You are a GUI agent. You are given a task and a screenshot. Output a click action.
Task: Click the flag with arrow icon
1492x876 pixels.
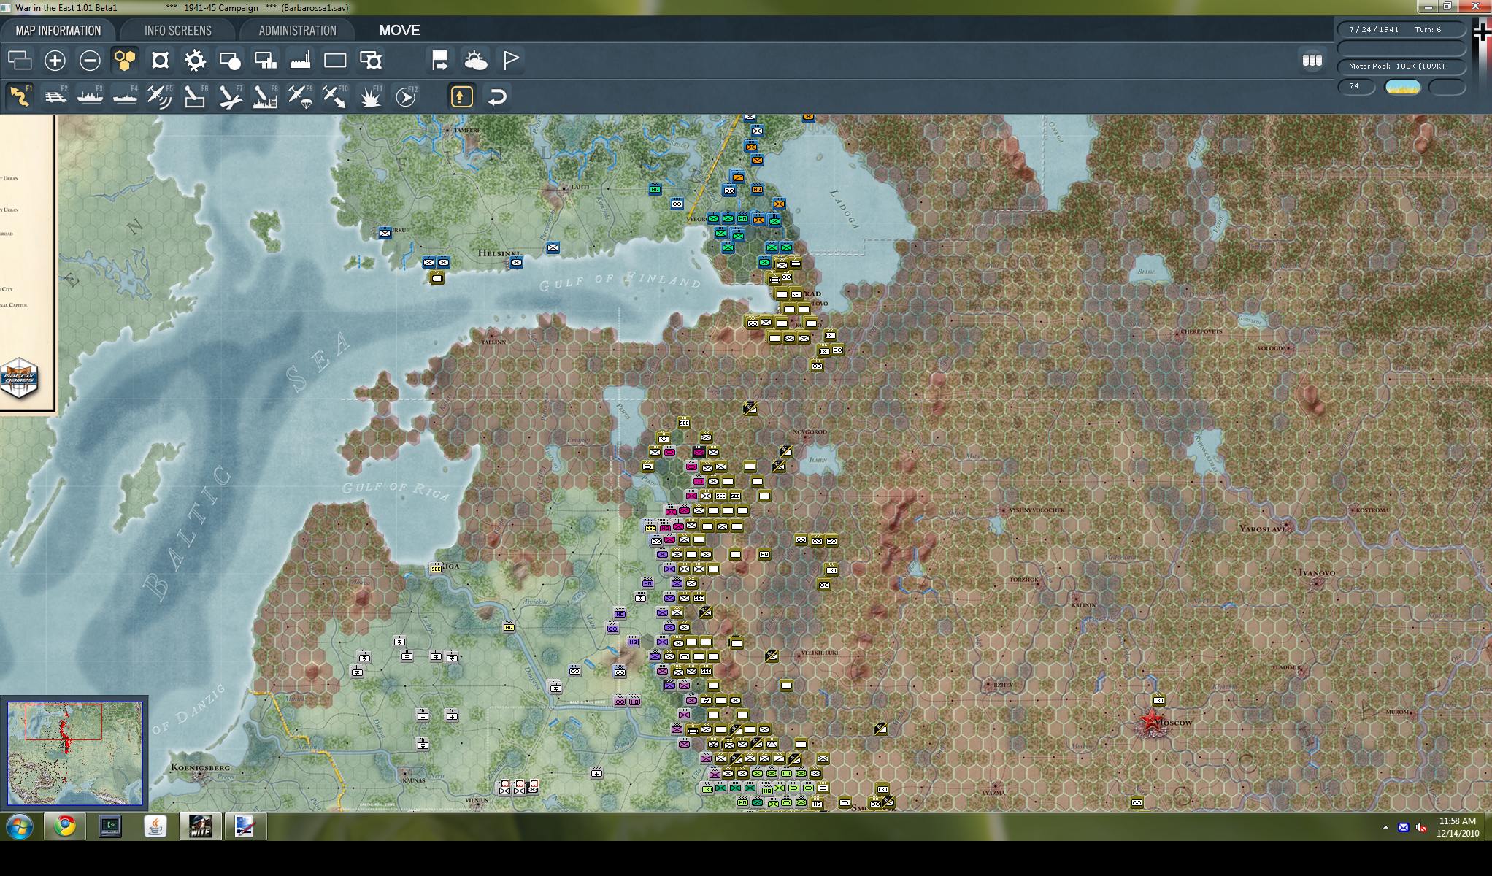[440, 60]
